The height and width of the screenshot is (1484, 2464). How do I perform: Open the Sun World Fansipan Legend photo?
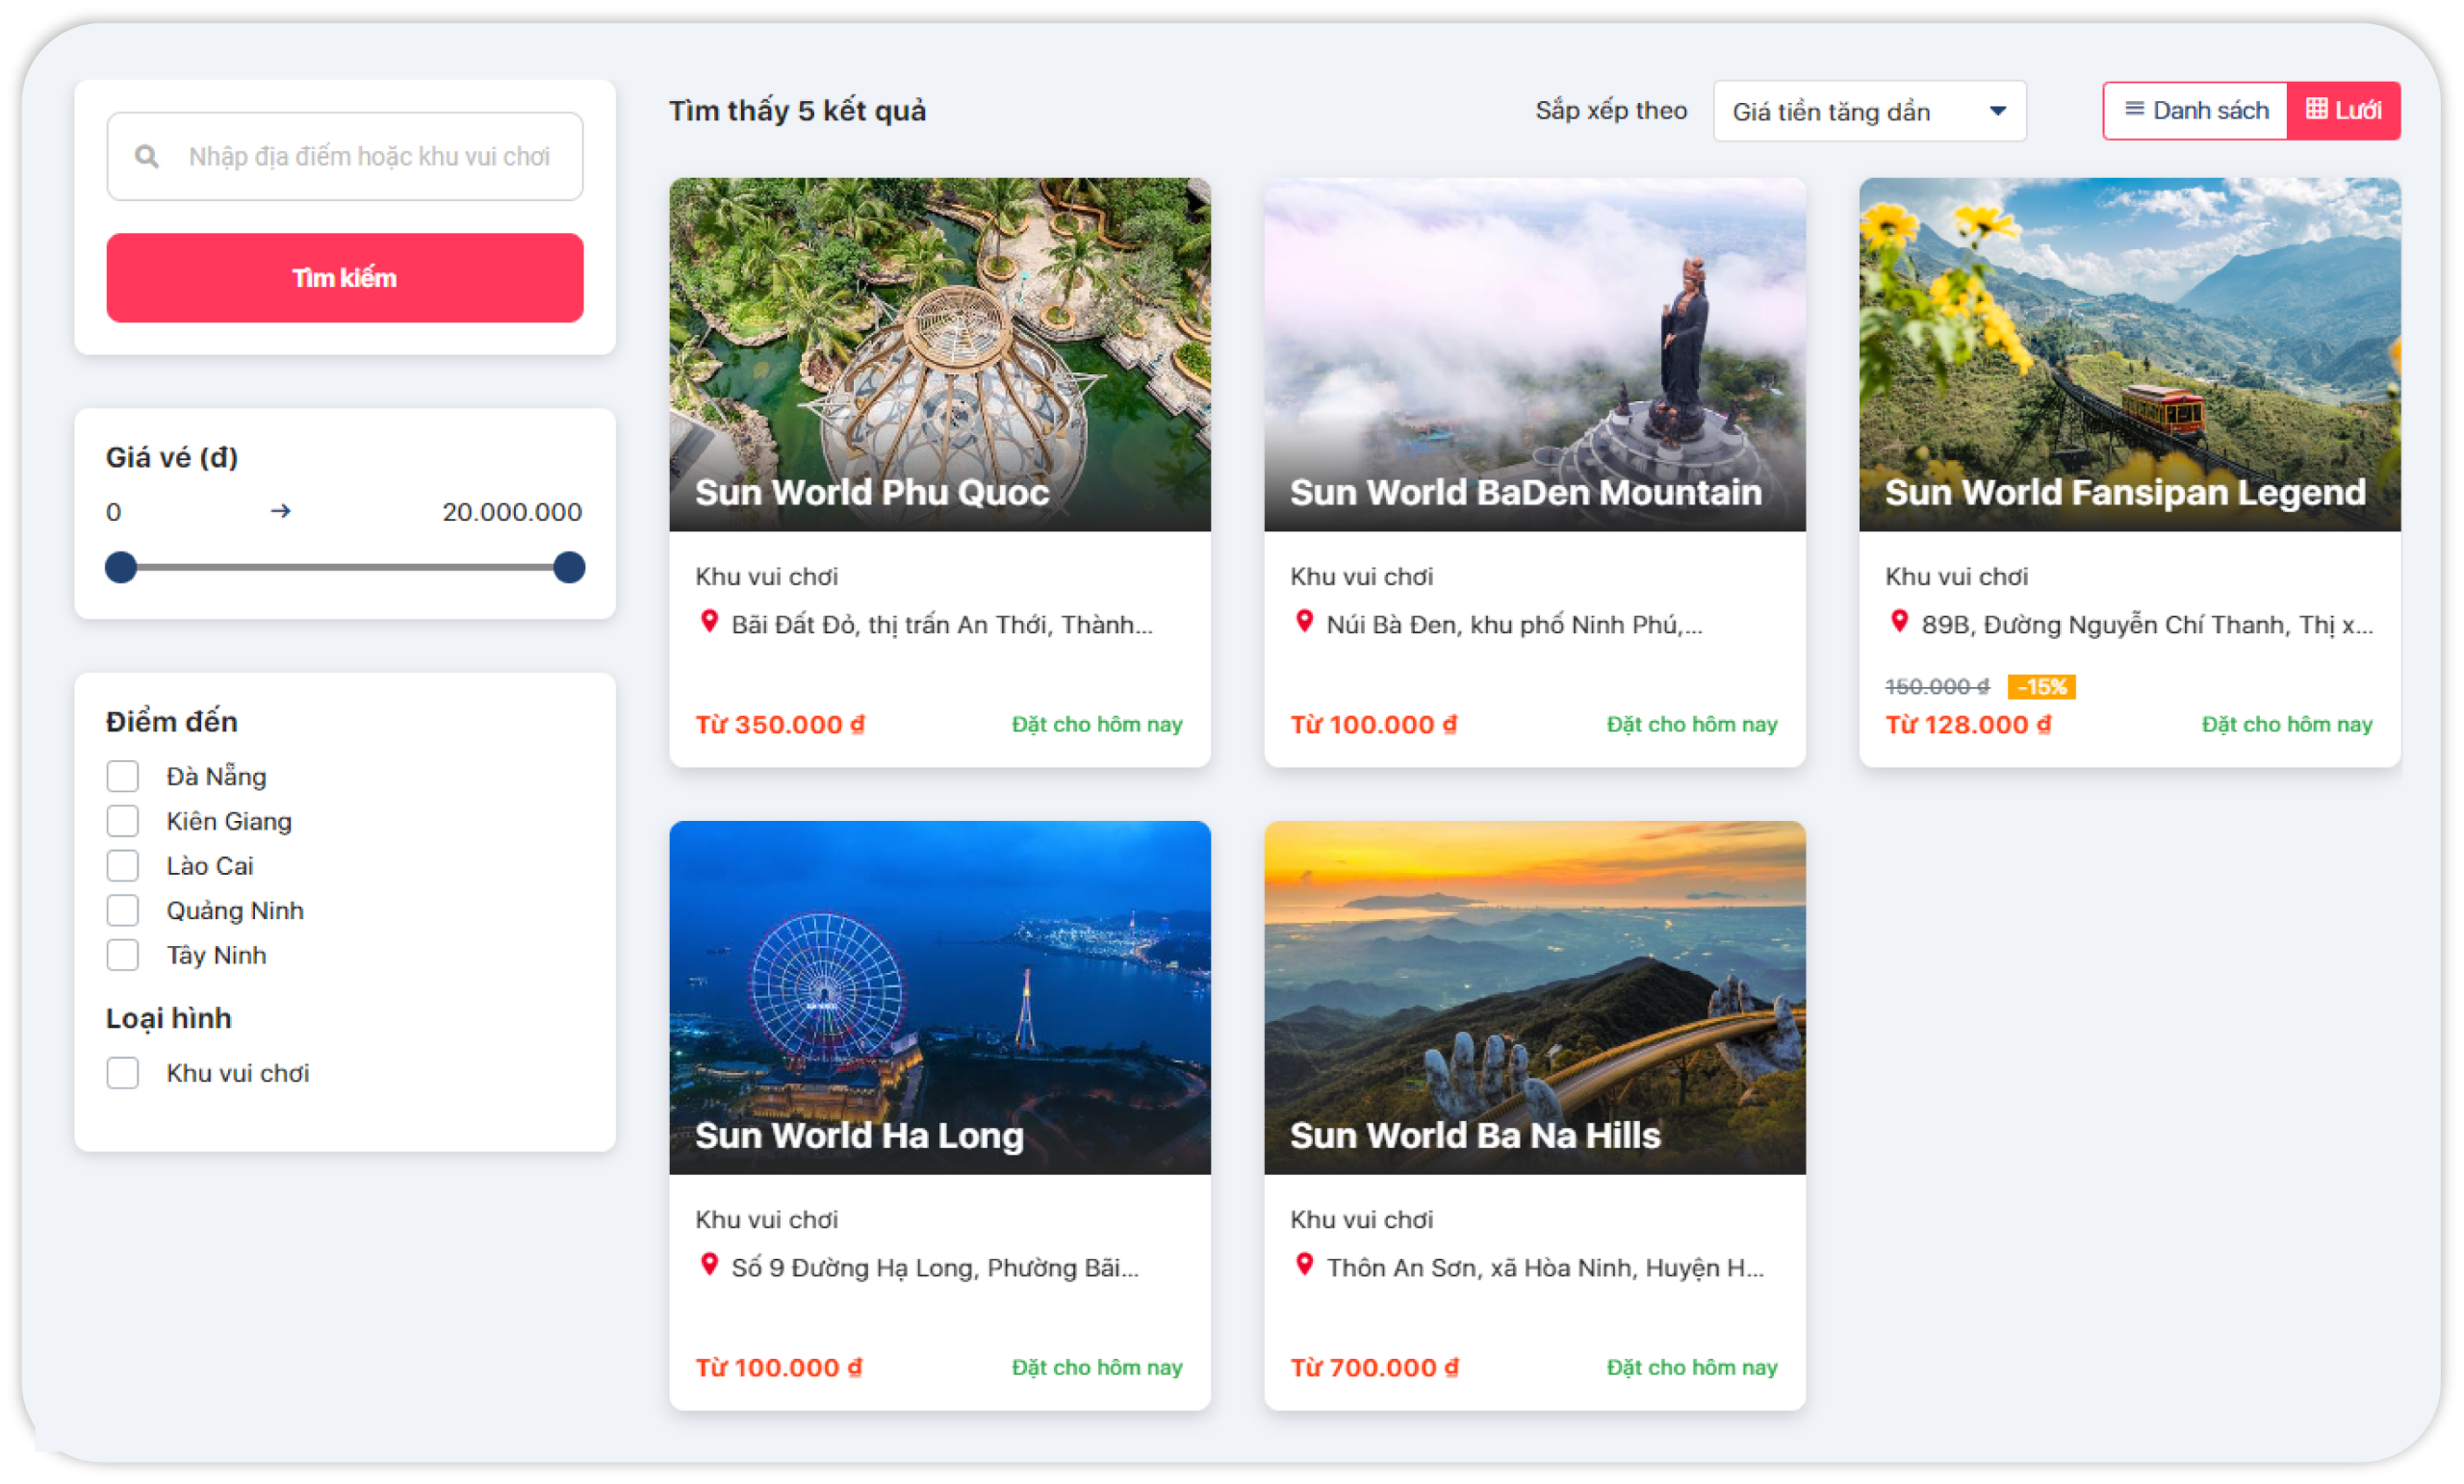tap(2130, 354)
